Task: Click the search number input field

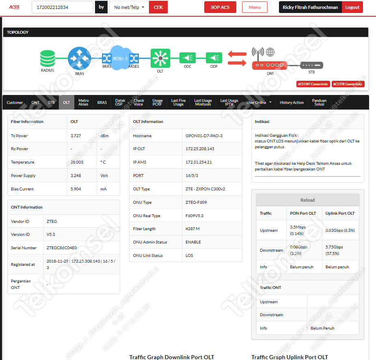Action: (63, 7)
